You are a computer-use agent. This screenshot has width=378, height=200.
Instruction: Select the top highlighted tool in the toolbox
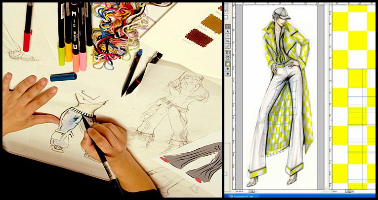point(227,27)
